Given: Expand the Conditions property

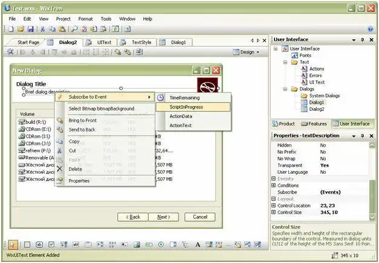Looking at the screenshot, I should (274, 185).
